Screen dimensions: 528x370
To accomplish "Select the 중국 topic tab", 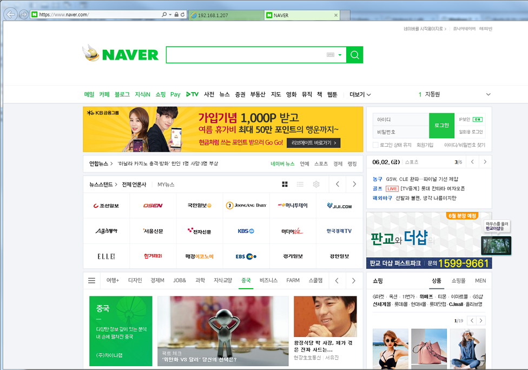I will pos(246,281).
